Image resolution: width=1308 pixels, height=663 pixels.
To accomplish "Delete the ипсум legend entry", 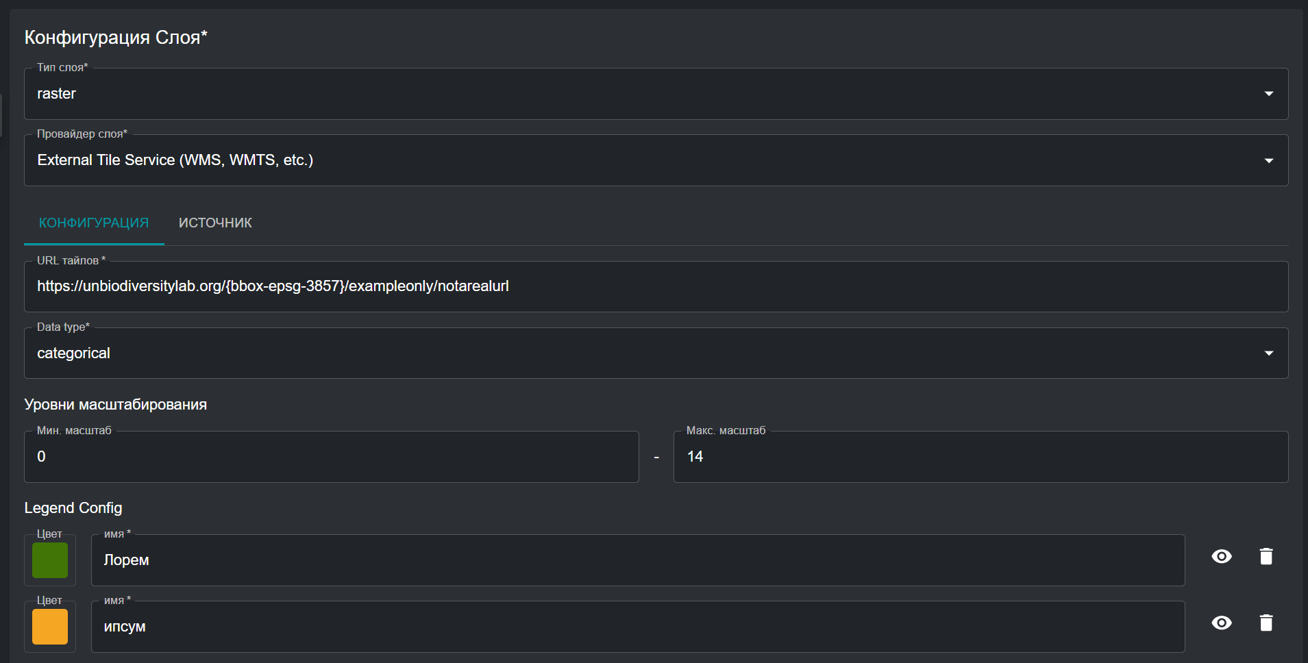I will [1266, 623].
